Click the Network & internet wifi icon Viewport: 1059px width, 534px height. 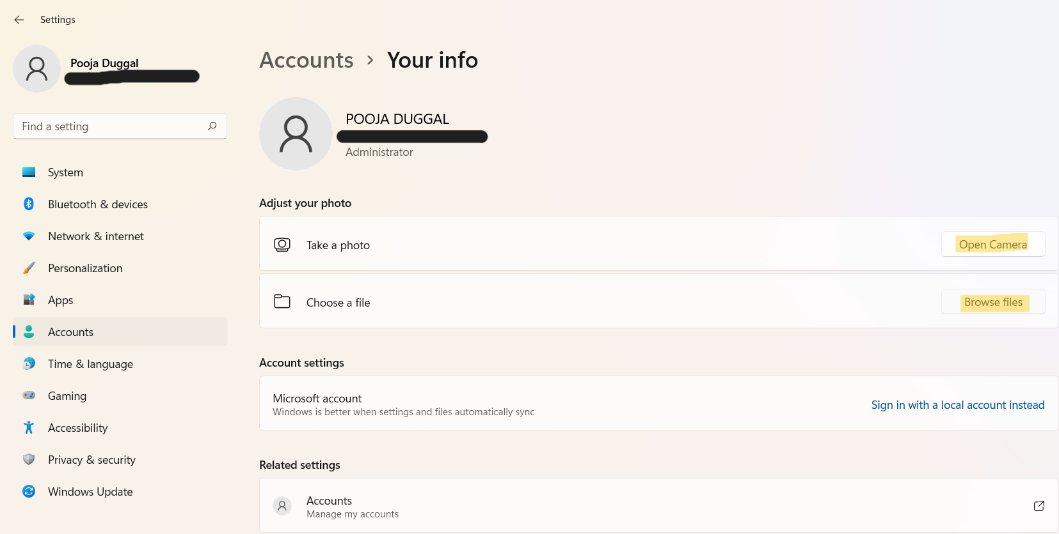29,236
